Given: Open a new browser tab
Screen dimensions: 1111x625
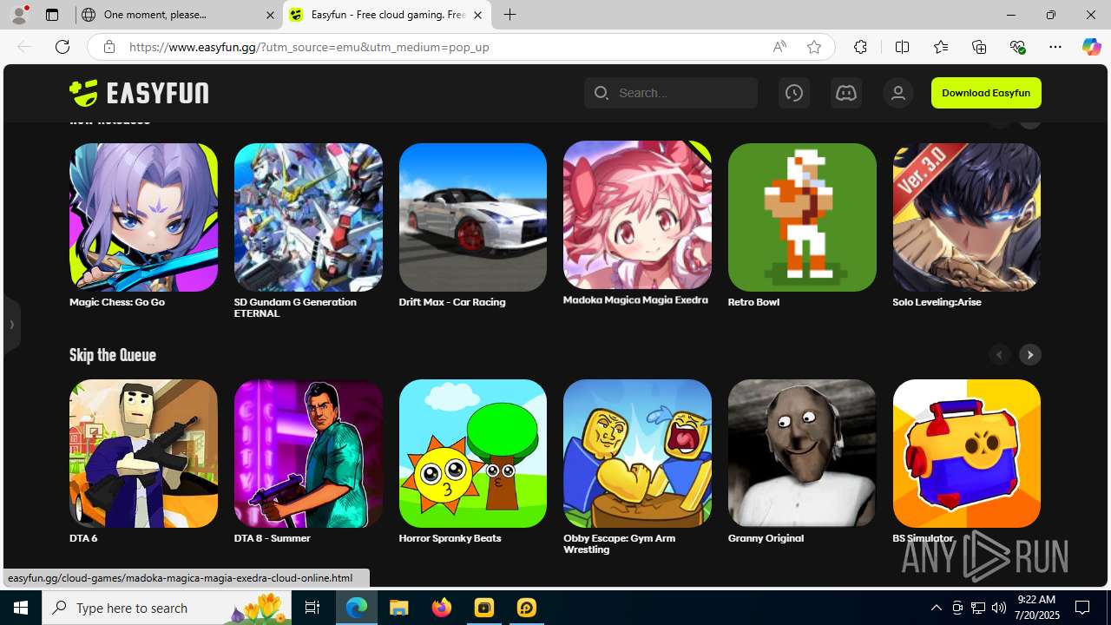Looking at the screenshot, I should click(510, 15).
